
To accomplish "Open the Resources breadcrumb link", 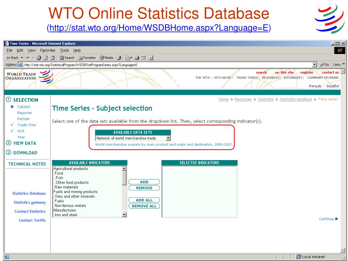I will click(x=243, y=99).
